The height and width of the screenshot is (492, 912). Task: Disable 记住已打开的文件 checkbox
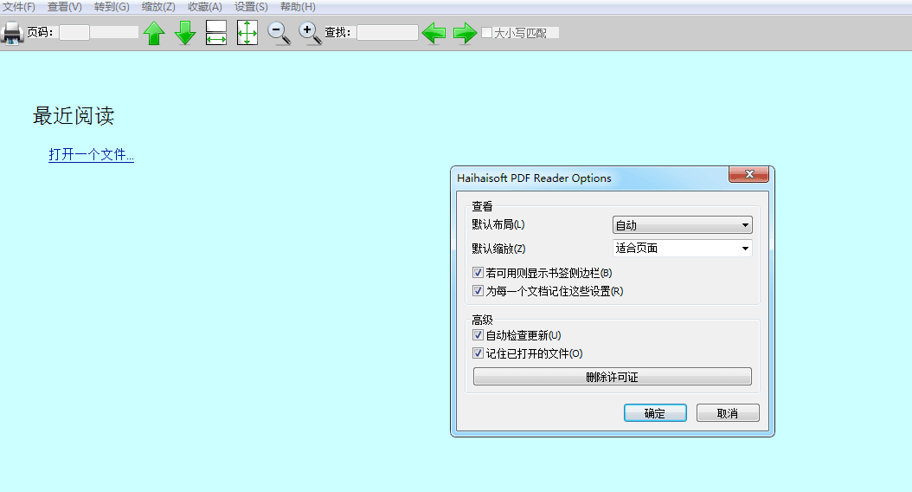tap(478, 353)
